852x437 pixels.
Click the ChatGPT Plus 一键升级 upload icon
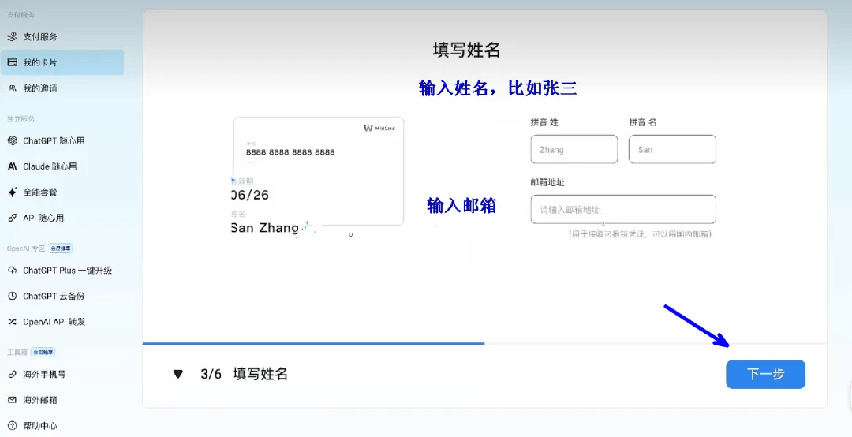[13, 271]
